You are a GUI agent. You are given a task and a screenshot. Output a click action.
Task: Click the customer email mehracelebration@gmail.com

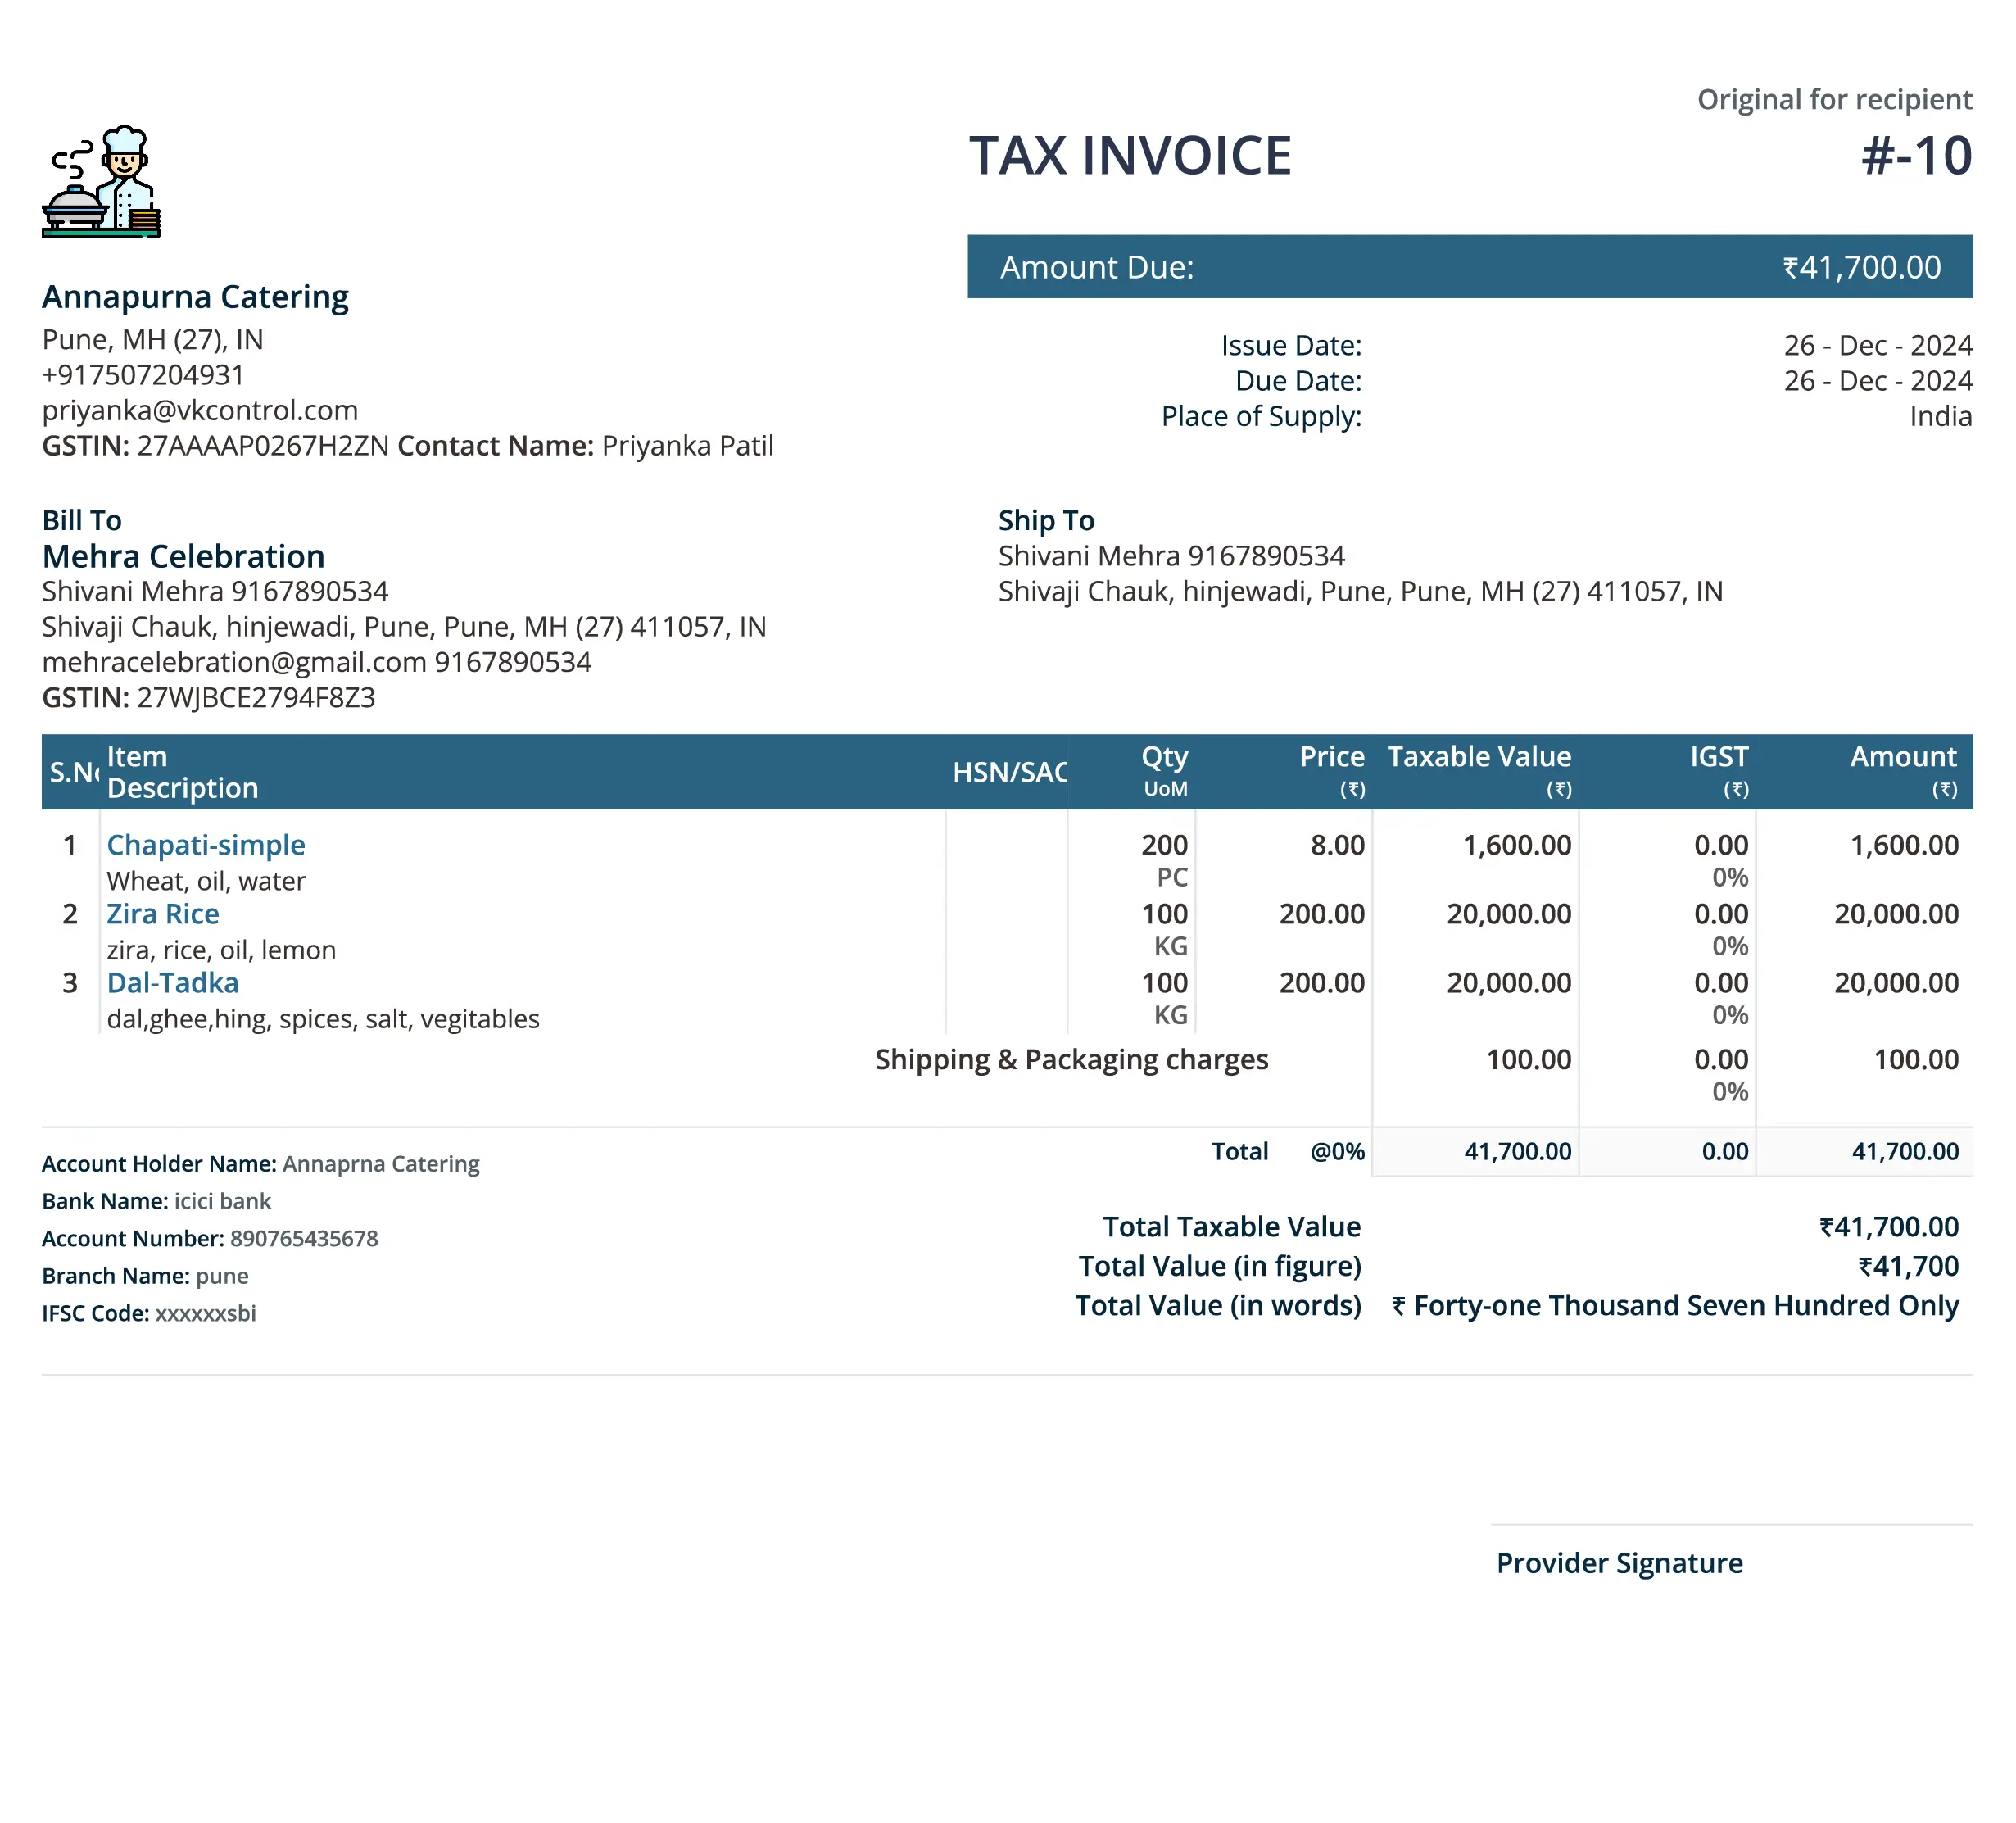[x=234, y=662]
